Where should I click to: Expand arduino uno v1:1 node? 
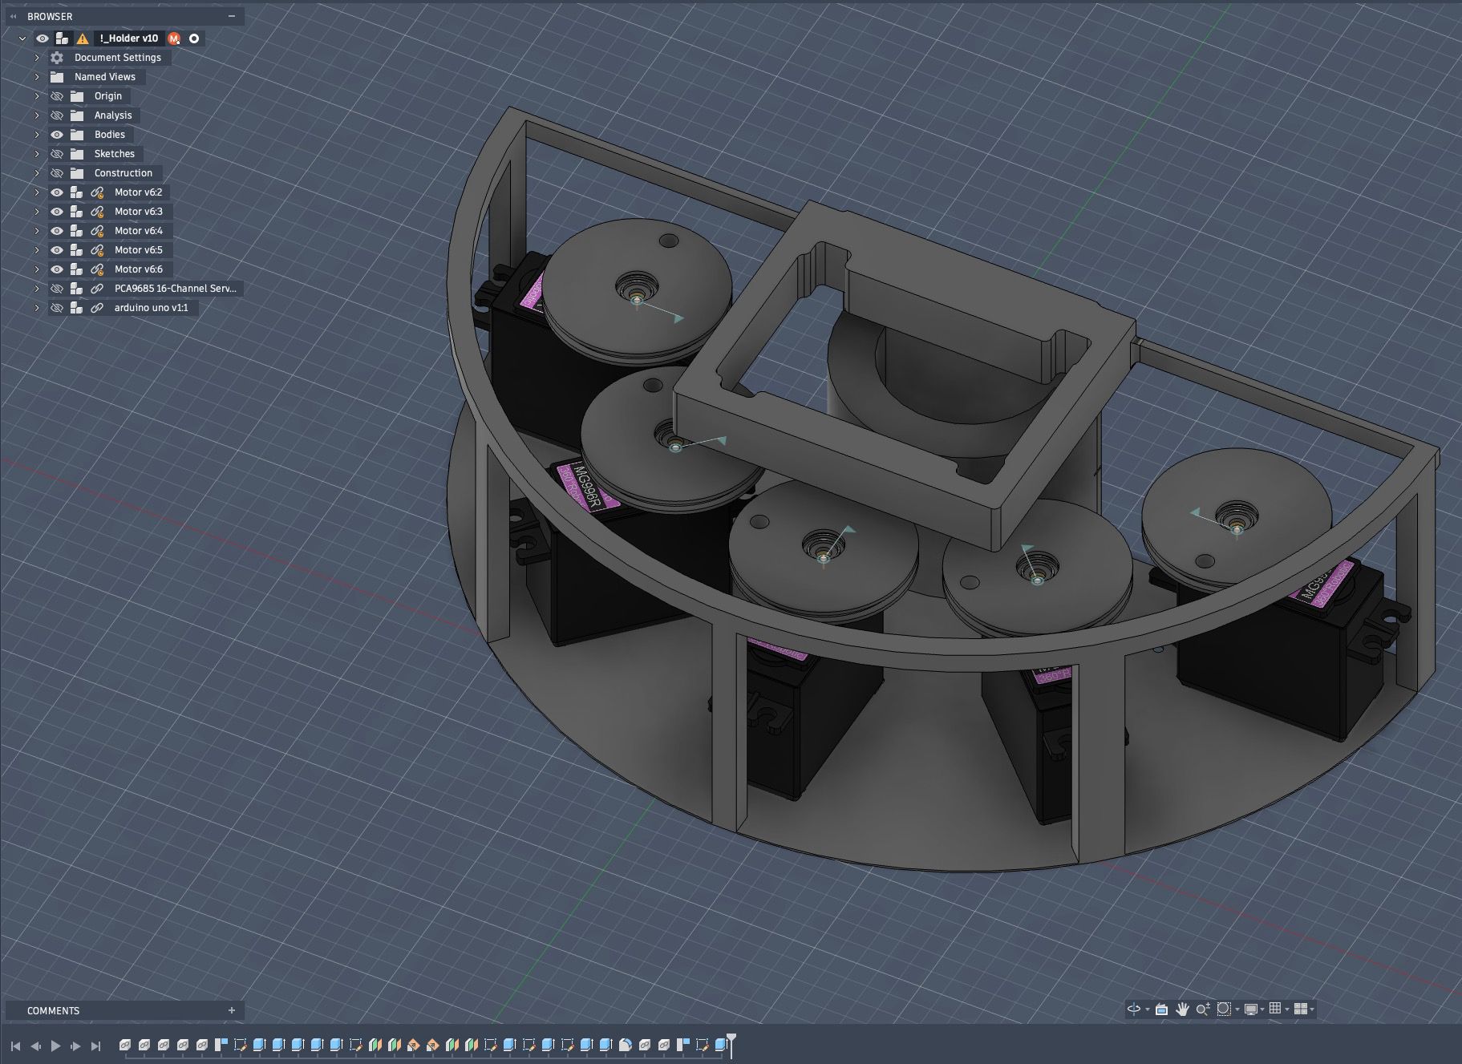pyautogui.click(x=37, y=308)
